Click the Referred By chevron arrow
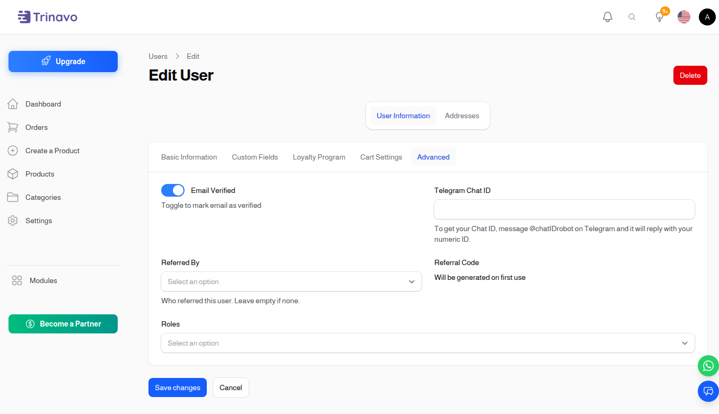The width and height of the screenshot is (719, 414). coord(411,281)
